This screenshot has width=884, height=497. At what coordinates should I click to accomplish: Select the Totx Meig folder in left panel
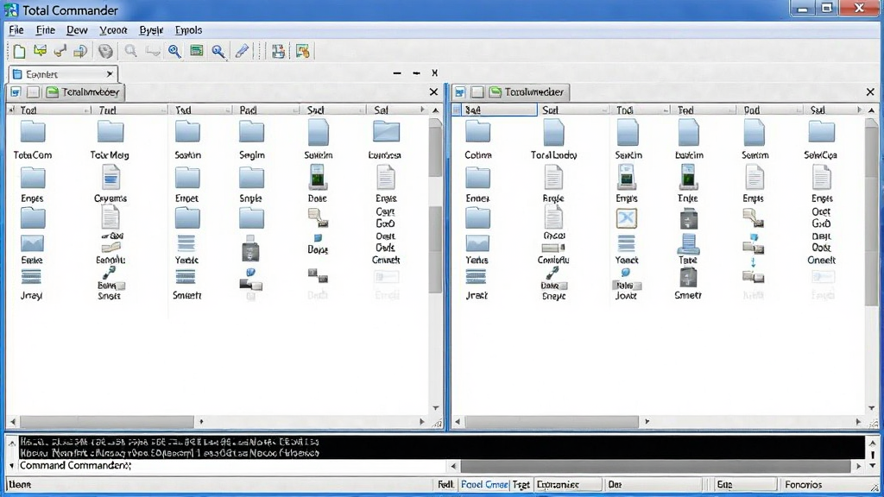[x=110, y=141]
